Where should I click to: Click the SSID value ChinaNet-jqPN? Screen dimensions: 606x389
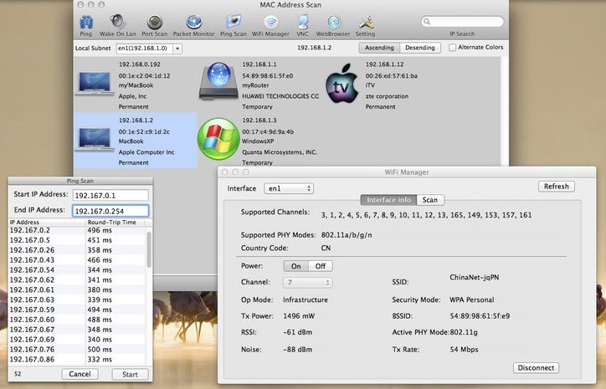coord(475,278)
